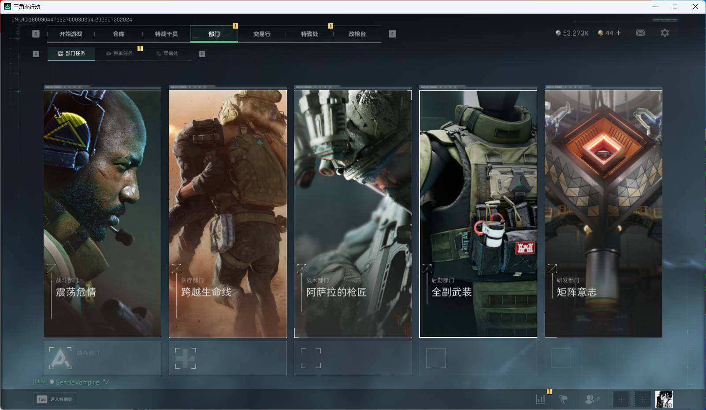The width and height of the screenshot is (706, 410).
Task: Click the flag icon in bottom bar
Action: point(564,399)
